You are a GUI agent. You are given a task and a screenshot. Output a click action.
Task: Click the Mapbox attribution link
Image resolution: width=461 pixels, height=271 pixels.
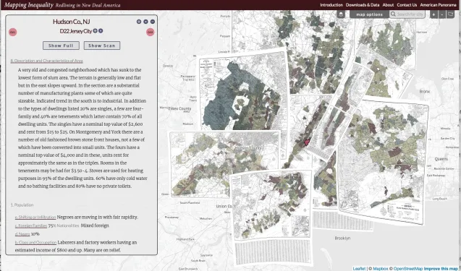[381, 268]
